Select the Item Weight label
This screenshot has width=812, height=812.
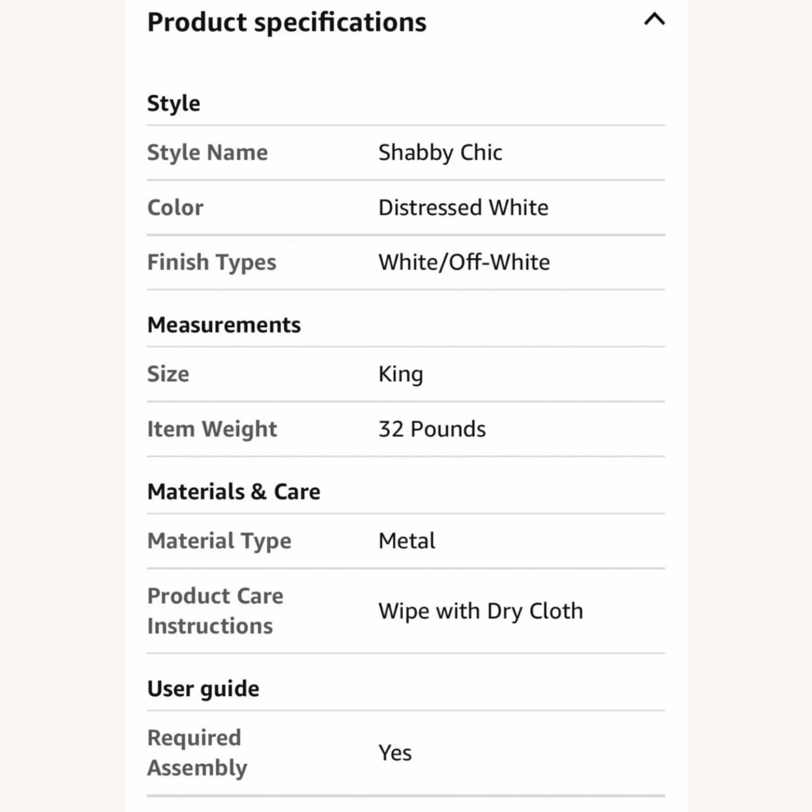point(212,429)
